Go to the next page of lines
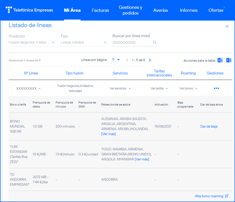This screenshot has height=202, width=235. (150, 60)
